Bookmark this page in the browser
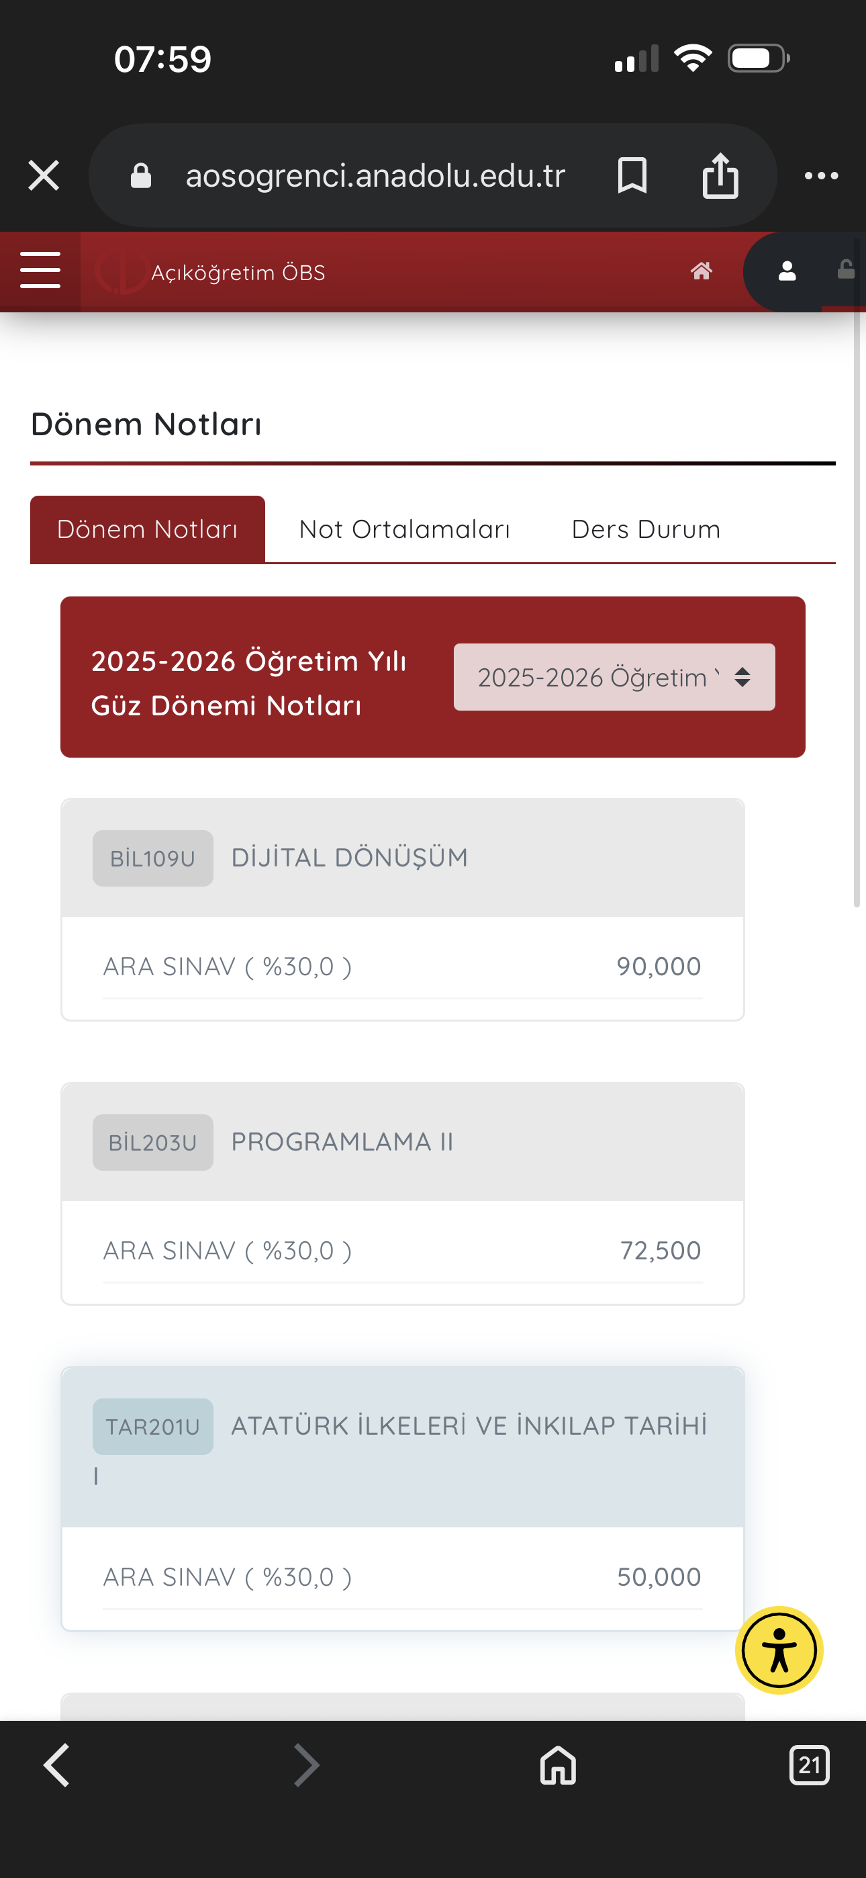 point(632,176)
